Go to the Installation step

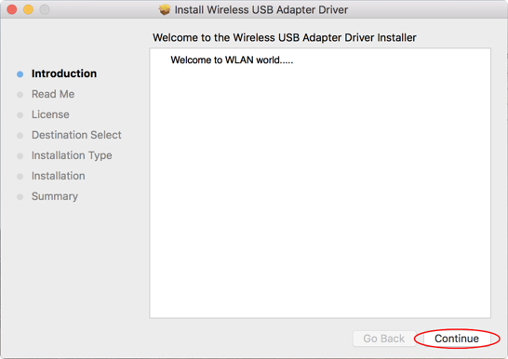pos(59,176)
